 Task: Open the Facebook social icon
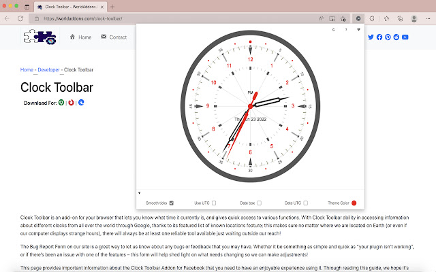379,37
